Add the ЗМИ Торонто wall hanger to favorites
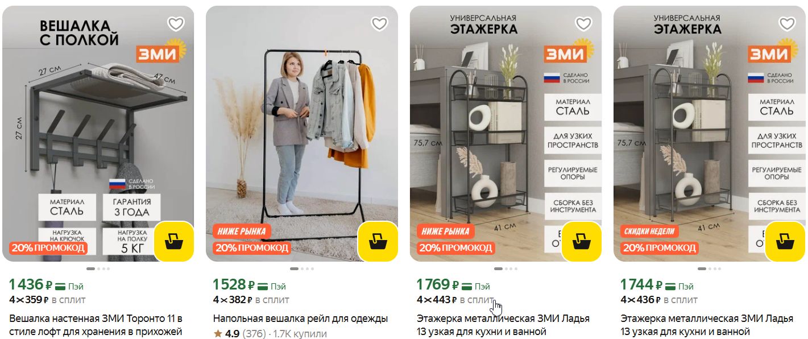Image resolution: width=808 pixels, height=339 pixels. (x=176, y=24)
